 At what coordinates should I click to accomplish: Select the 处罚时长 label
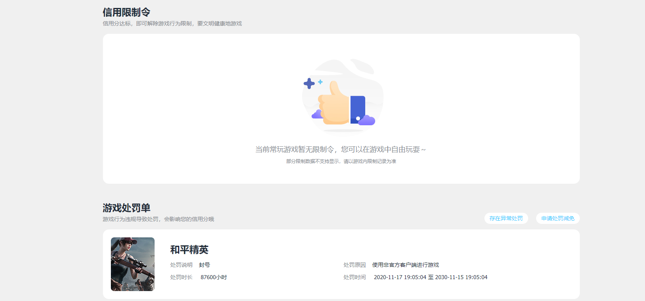click(181, 277)
